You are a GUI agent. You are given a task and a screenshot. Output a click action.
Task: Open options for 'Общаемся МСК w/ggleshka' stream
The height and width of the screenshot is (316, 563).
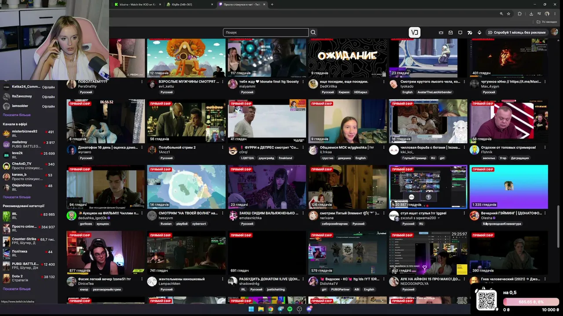[384, 147]
